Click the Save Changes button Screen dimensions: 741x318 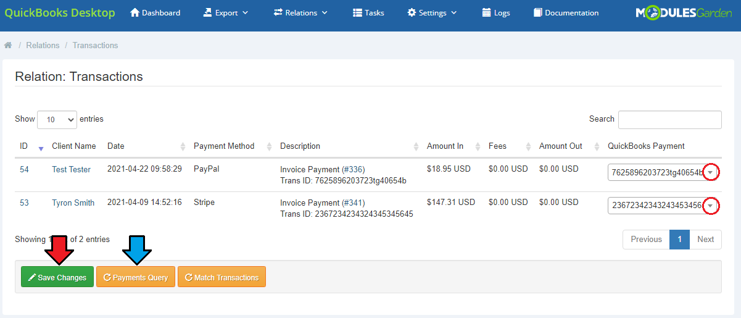click(x=57, y=277)
